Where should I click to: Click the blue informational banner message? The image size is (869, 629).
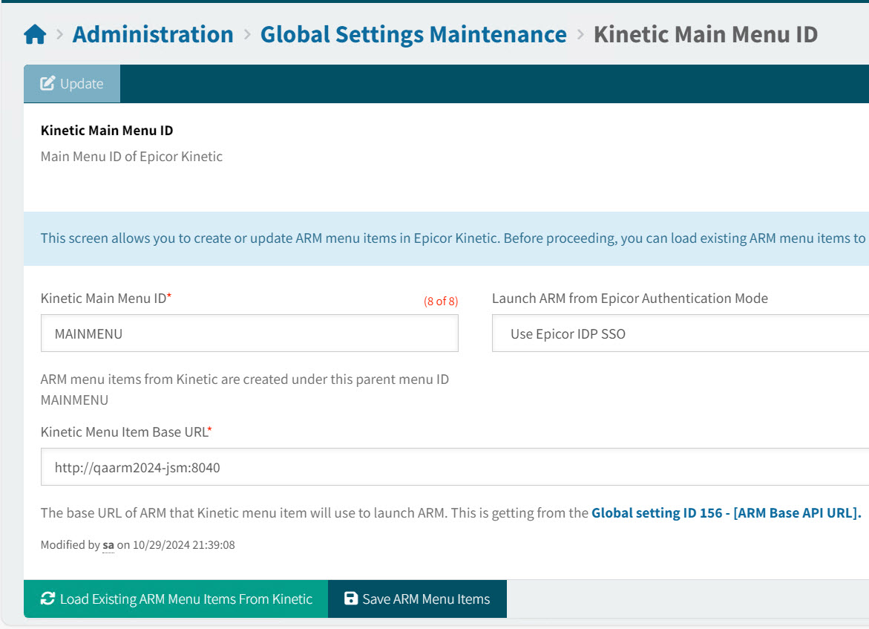point(434,238)
